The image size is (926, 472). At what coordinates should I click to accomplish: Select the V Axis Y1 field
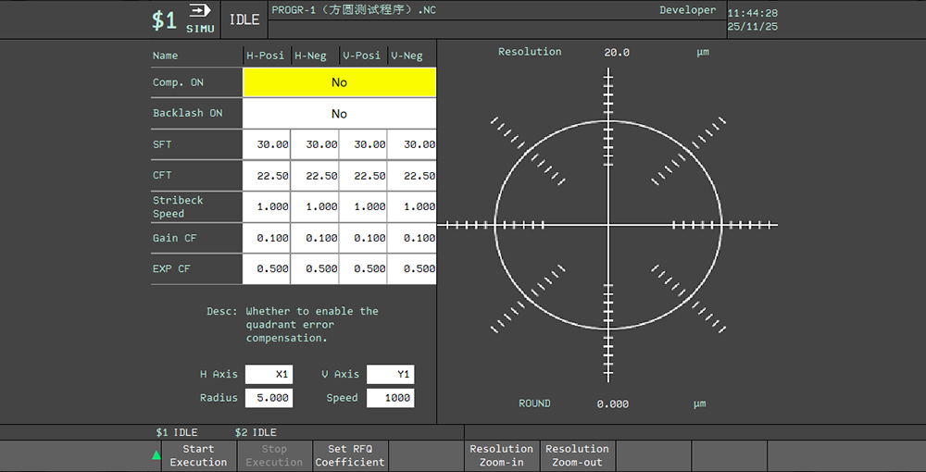click(x=390, y=374)
